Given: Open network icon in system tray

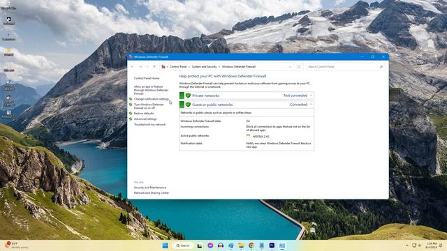Looking at the screenshot, I should click(414, 245).
